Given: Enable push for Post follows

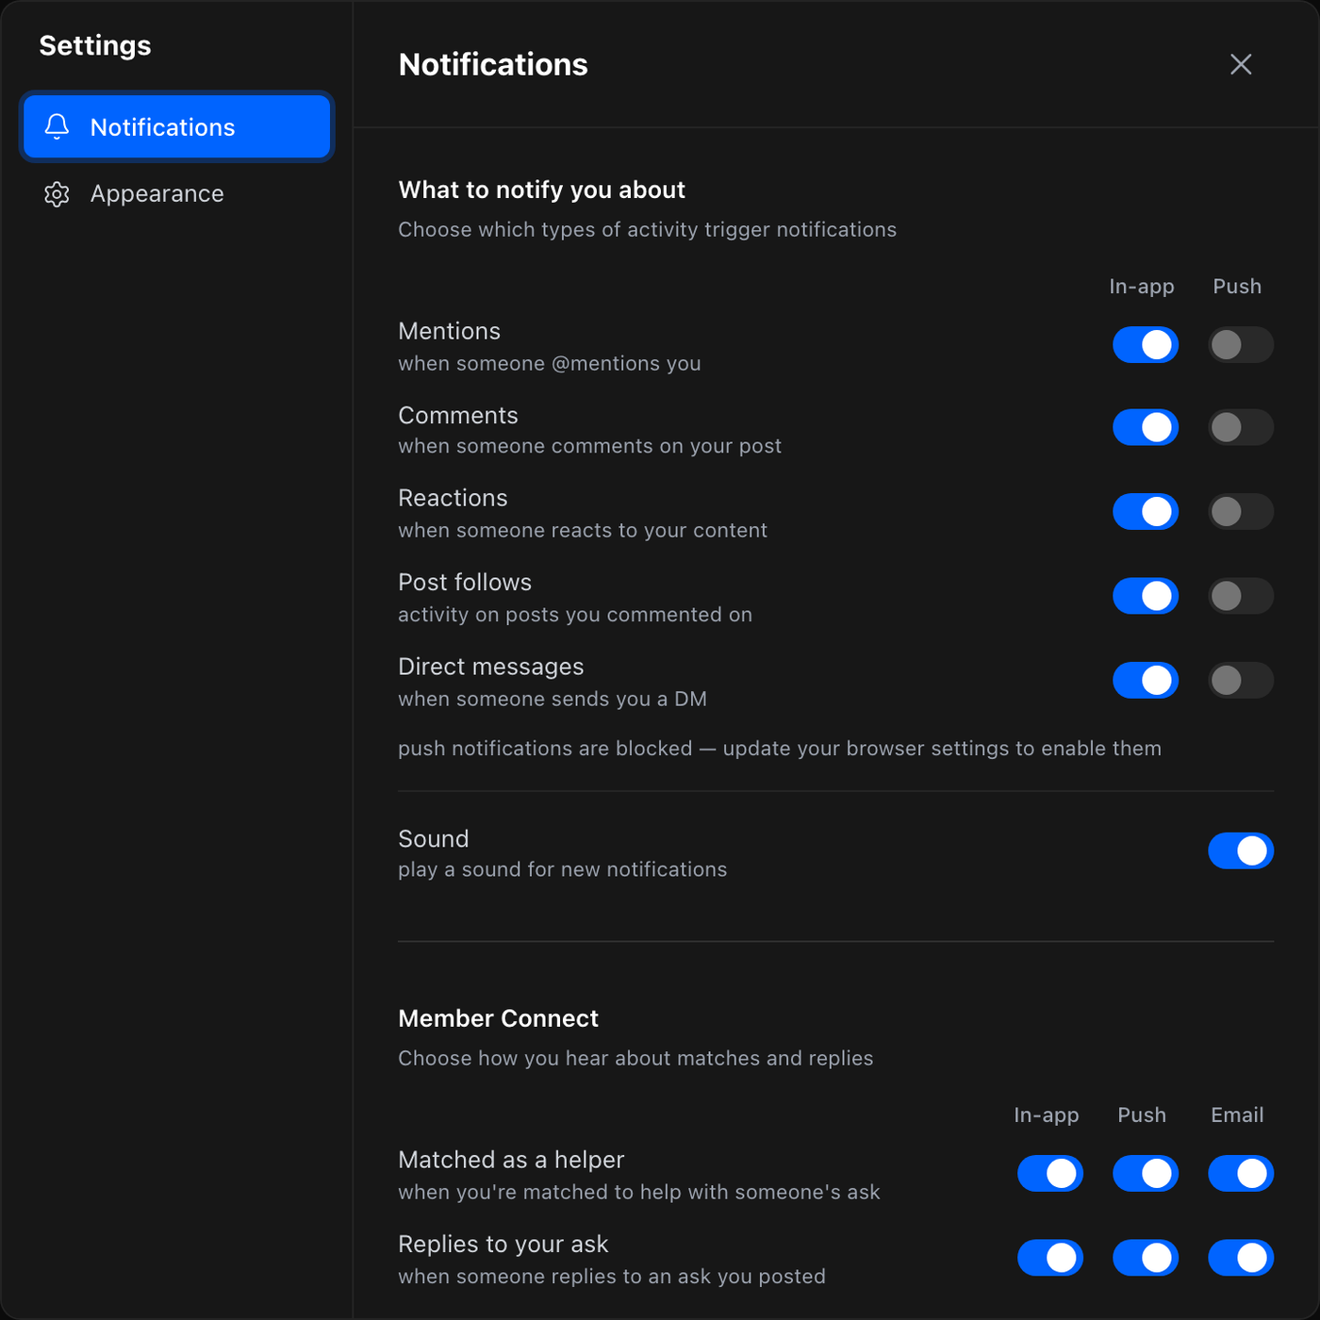Looking at the screenshot, I should (x=1241, y=596).
